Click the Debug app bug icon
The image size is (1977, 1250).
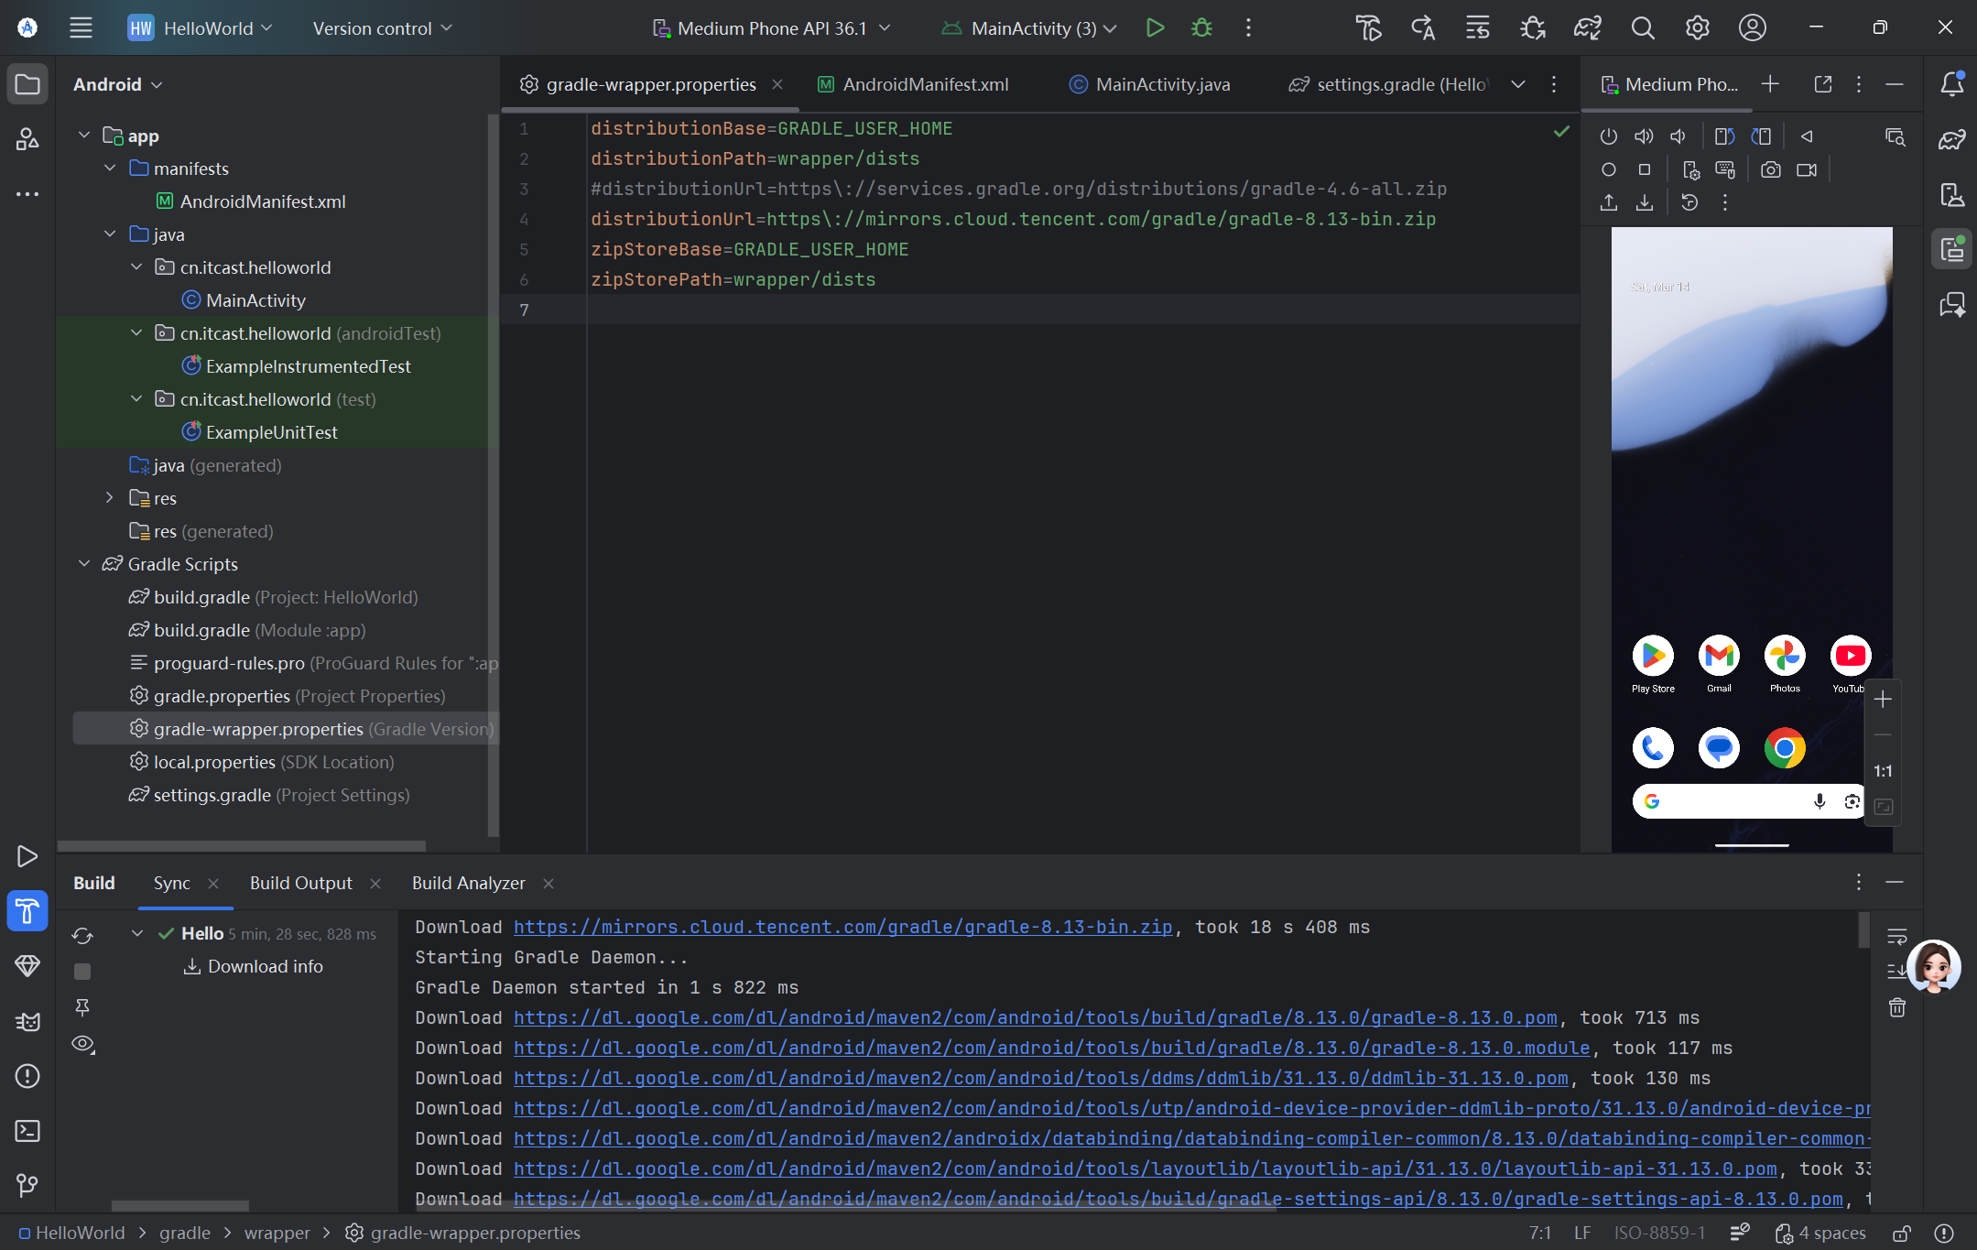1201,28
